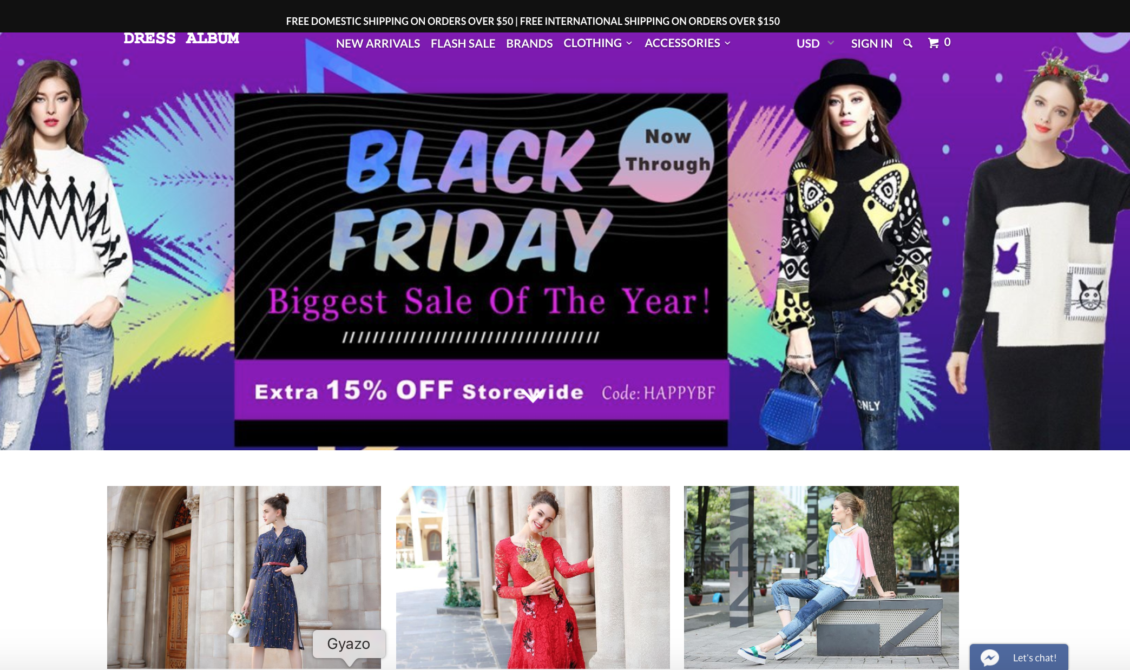This screenshot has width=1130, height=670.
Task: Expand the Clothing menu chevron
Action: (x=629, y=43)
